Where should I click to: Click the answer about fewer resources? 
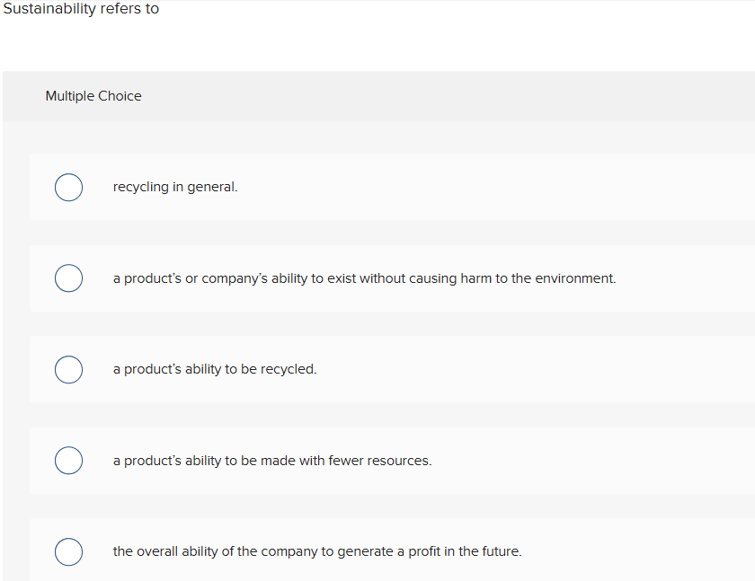271,460
